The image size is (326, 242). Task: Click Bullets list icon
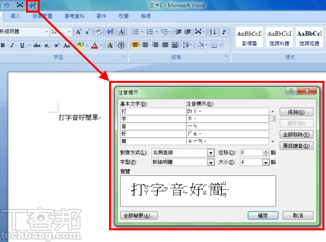(x=135, y=32)
